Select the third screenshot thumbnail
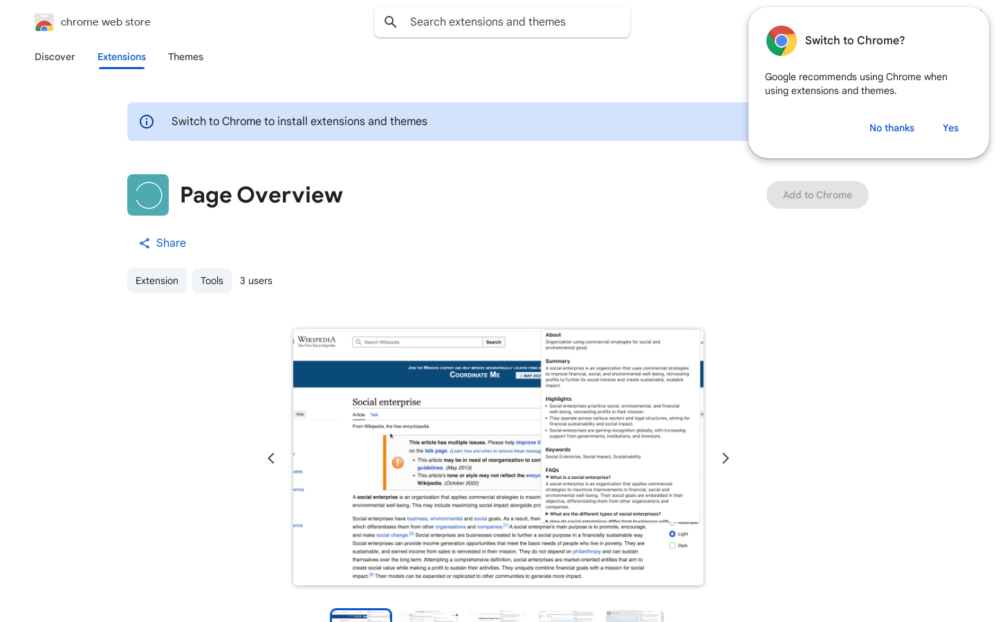996x622 pixels. pyautogui.click(x=498, y=616)
